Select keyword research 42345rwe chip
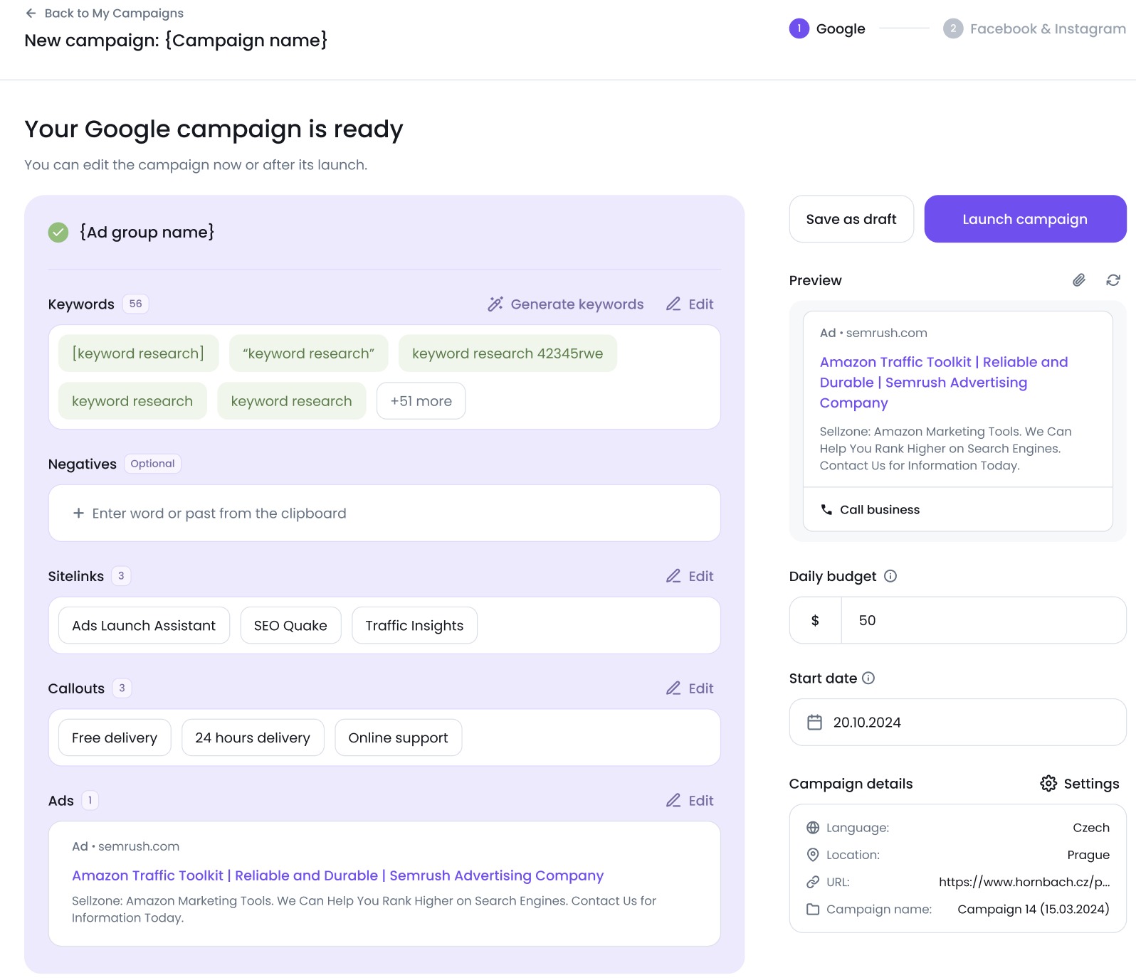This screenshot has width=1136, height=980. [507, 353]
